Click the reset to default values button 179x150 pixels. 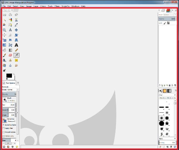coord(17,147)
